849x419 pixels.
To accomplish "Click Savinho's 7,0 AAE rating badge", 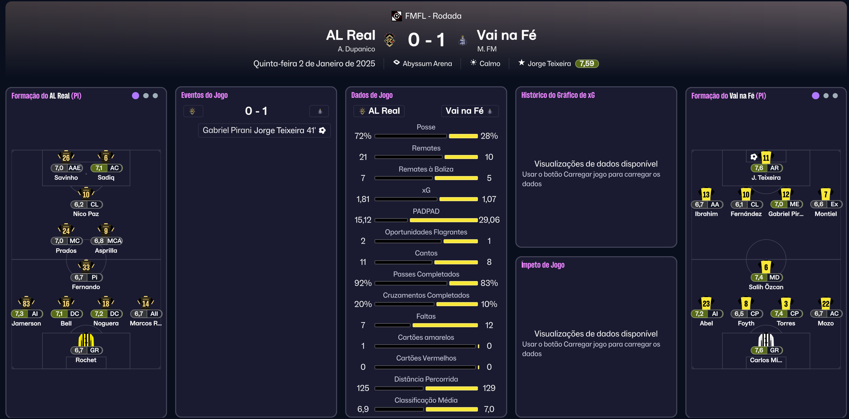I will 67,168.
